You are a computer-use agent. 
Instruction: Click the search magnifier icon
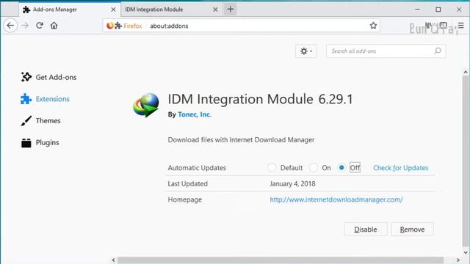click(438, 51)
